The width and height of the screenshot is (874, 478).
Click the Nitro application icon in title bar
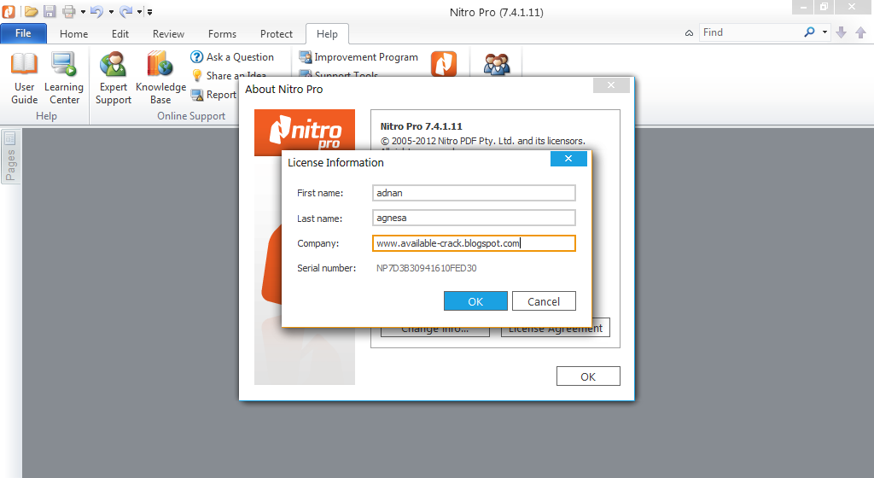point(9,11)
